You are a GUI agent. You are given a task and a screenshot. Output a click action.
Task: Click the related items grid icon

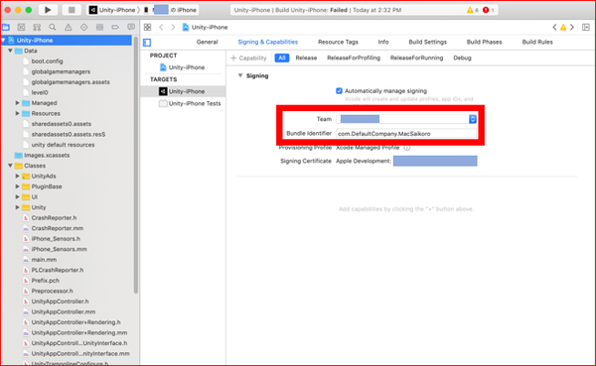[x=147, y=27]
